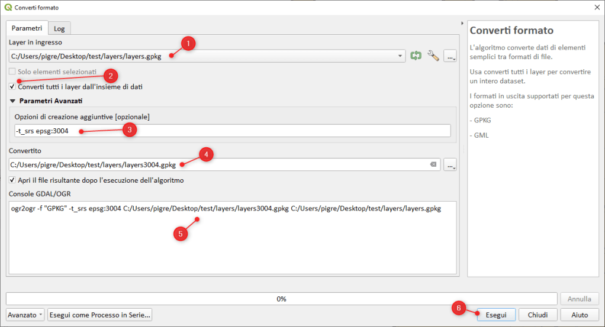Close the Converti formato dialog window
Viewport: 605px width, 327px height.
pos(596,7)
